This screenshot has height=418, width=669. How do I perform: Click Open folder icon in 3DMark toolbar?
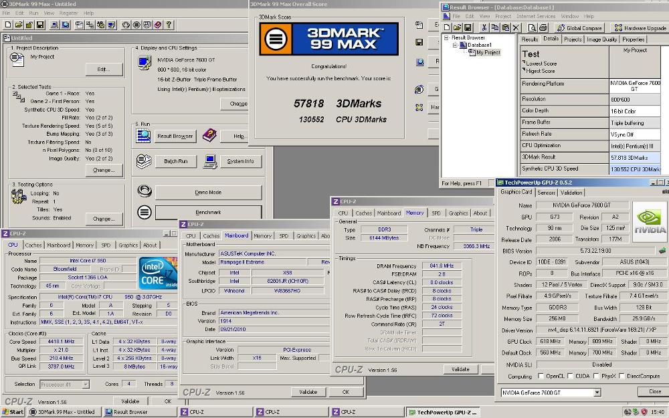click(18, 25)
